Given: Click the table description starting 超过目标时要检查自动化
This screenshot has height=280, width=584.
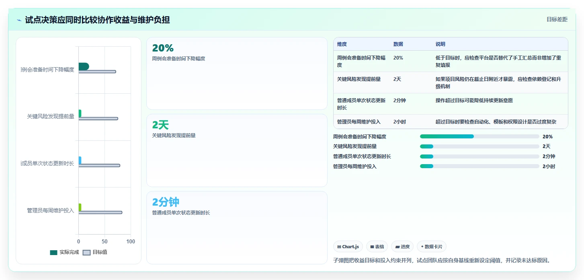Looking at the screenshot, I should tap(496, 121).
